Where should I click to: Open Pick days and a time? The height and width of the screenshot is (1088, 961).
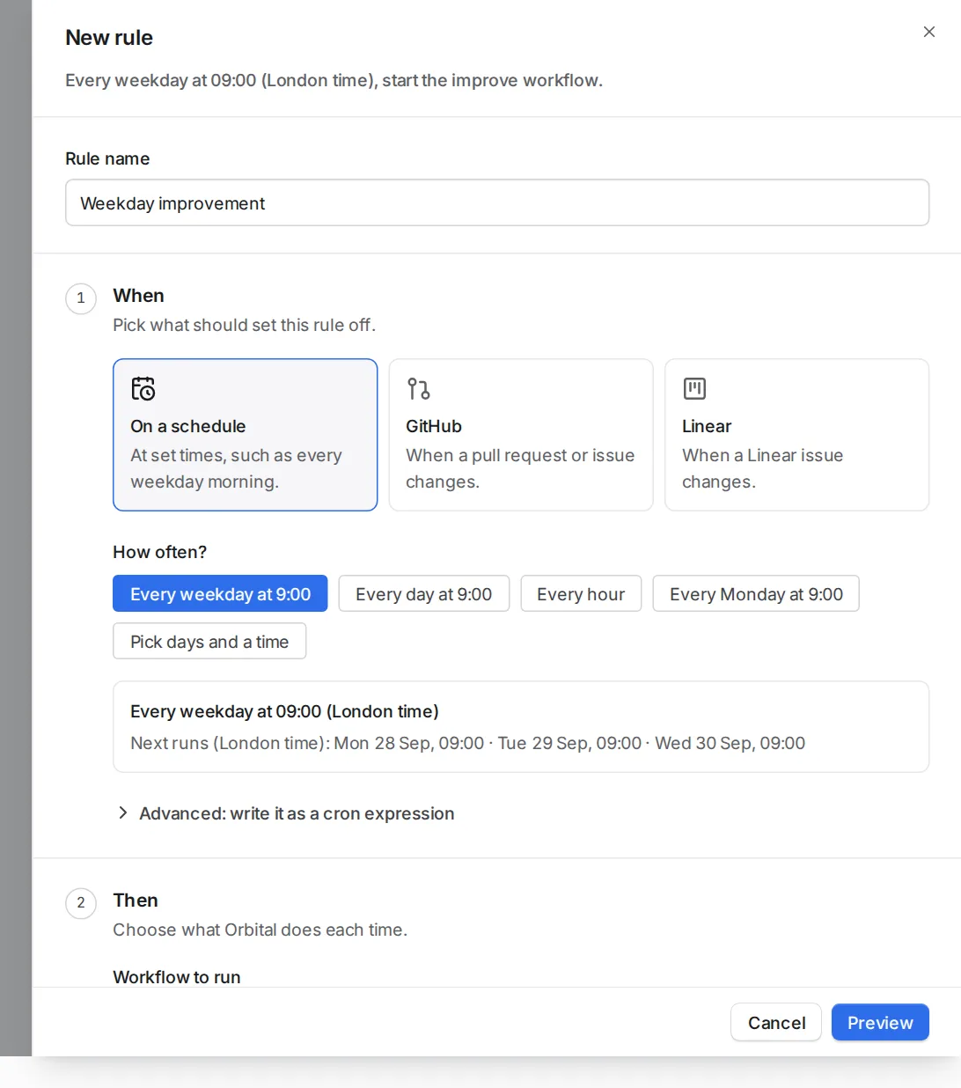209,641
